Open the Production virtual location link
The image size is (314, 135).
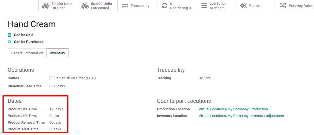coord(233,109)
